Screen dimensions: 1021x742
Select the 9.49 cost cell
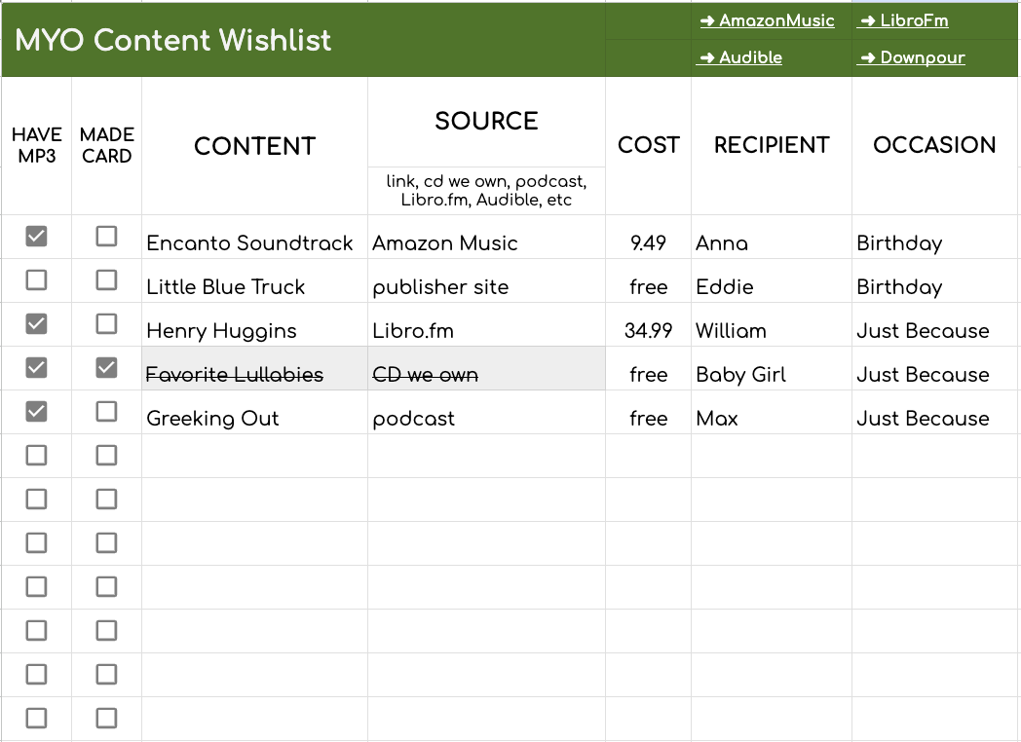pyautogui.click(x=649, y=237)
